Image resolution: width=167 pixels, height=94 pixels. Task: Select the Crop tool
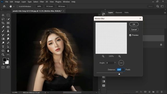click(3, 23)
